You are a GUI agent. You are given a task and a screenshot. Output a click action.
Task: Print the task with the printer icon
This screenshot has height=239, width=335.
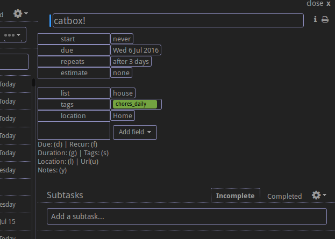(x=325, y=19)
